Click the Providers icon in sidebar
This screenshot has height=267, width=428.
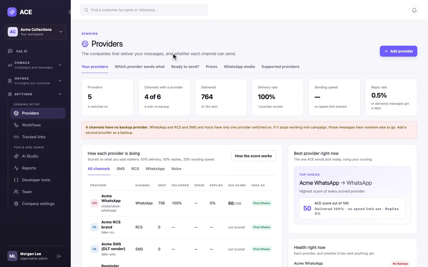[16, 113]
